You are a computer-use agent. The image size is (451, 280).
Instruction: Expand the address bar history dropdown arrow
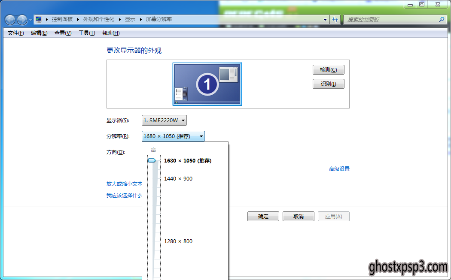pyautogui.click(x=325, y=20)
